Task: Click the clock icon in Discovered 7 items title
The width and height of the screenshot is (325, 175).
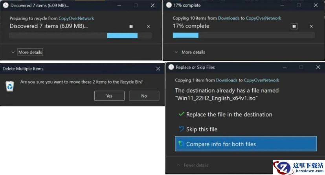Action: [x=6, y=5]
